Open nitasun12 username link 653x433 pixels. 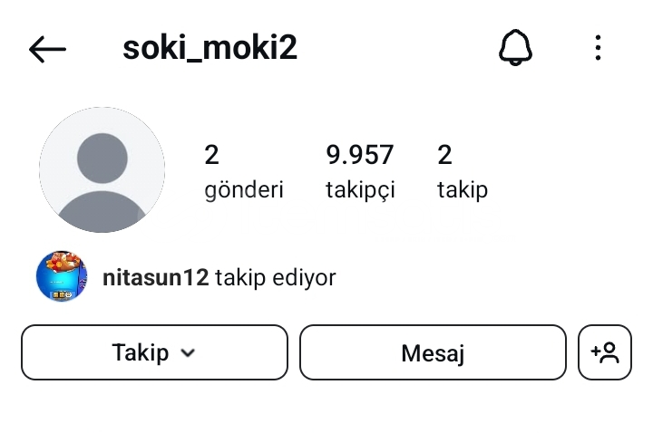(x=155, y=277)
